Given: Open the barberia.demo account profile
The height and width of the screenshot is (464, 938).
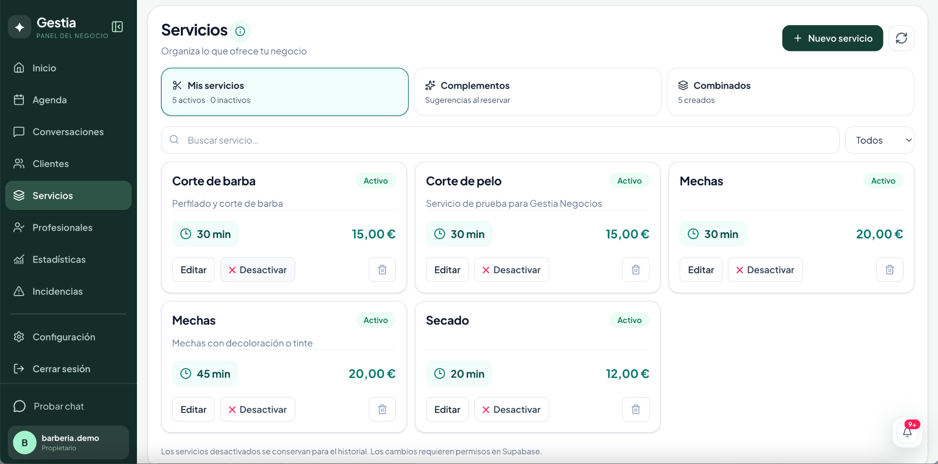Looking at the screenshot, I should (x=68, y=442).
